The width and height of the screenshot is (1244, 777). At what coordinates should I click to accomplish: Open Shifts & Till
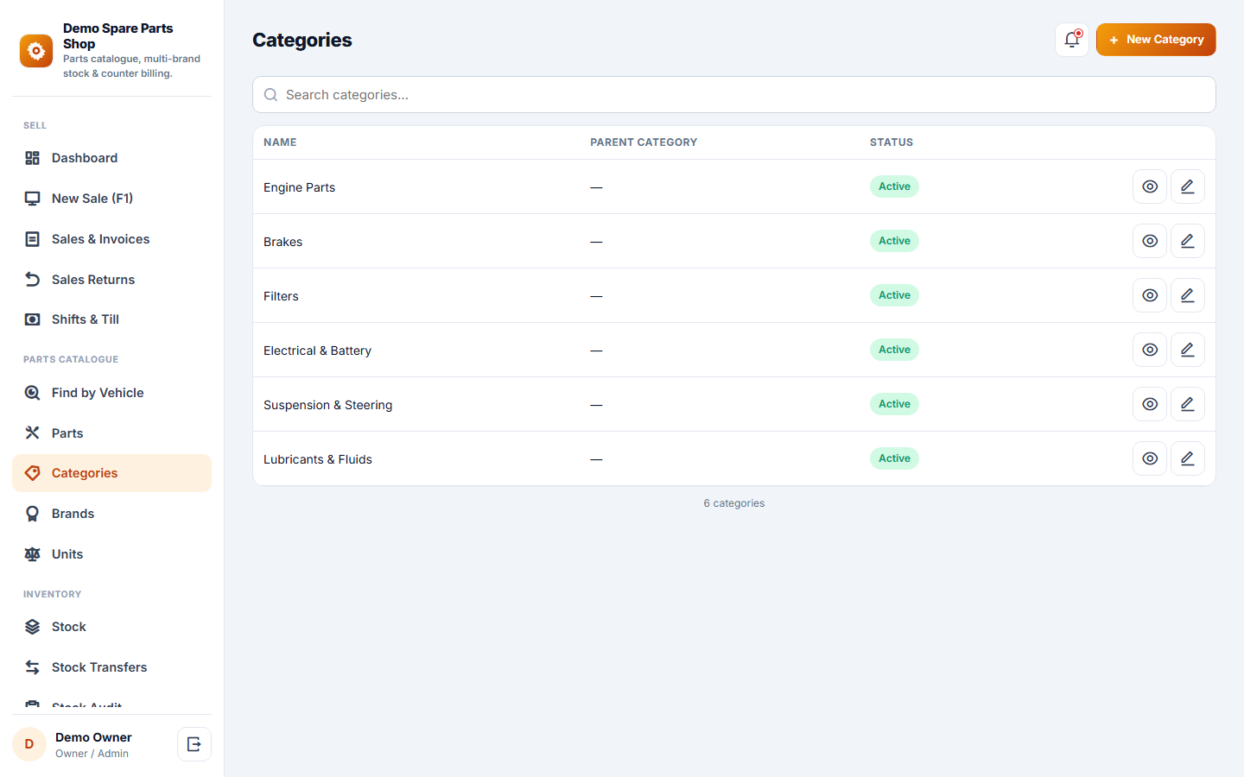111,319
